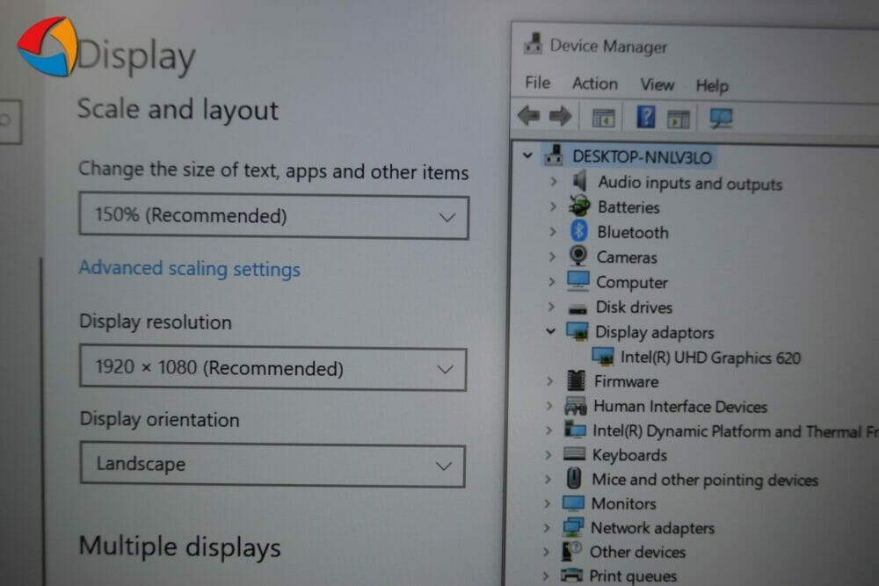Screen dimensions: 879x586
Task: Toggle the show/hide action pane toolbar icon
Action: click(679, 119)
